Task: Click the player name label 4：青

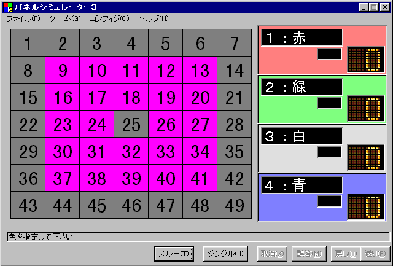Action: pos(302,185)
